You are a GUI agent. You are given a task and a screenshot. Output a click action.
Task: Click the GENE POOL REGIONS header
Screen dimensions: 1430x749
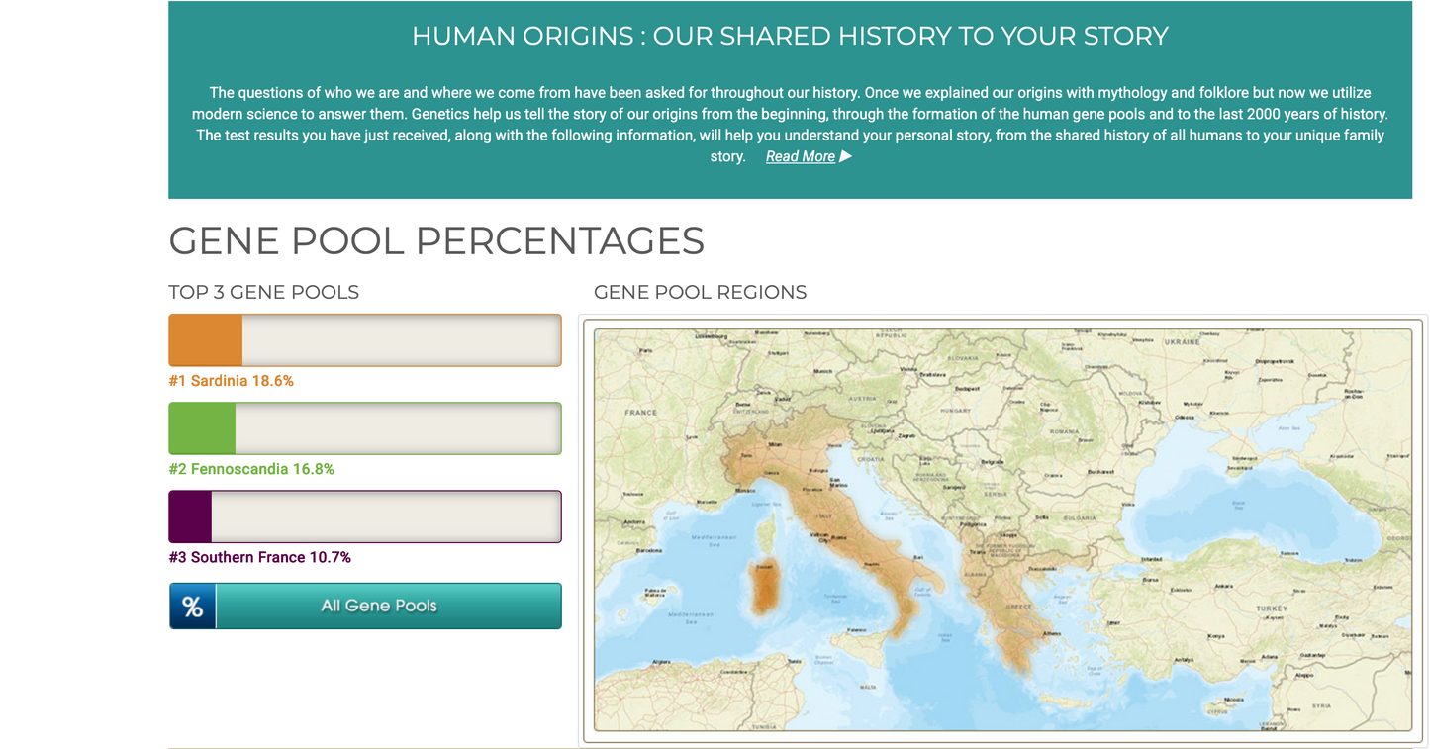700,292
